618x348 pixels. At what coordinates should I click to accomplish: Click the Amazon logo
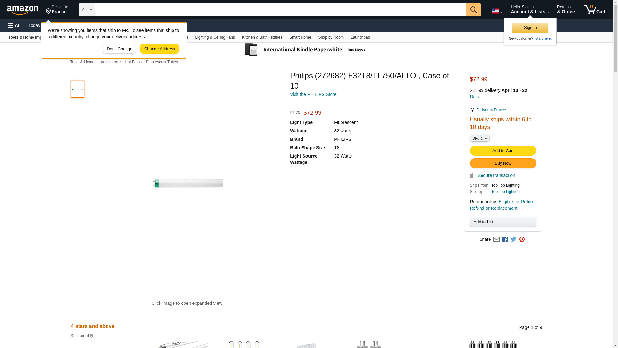pos(23,10)
